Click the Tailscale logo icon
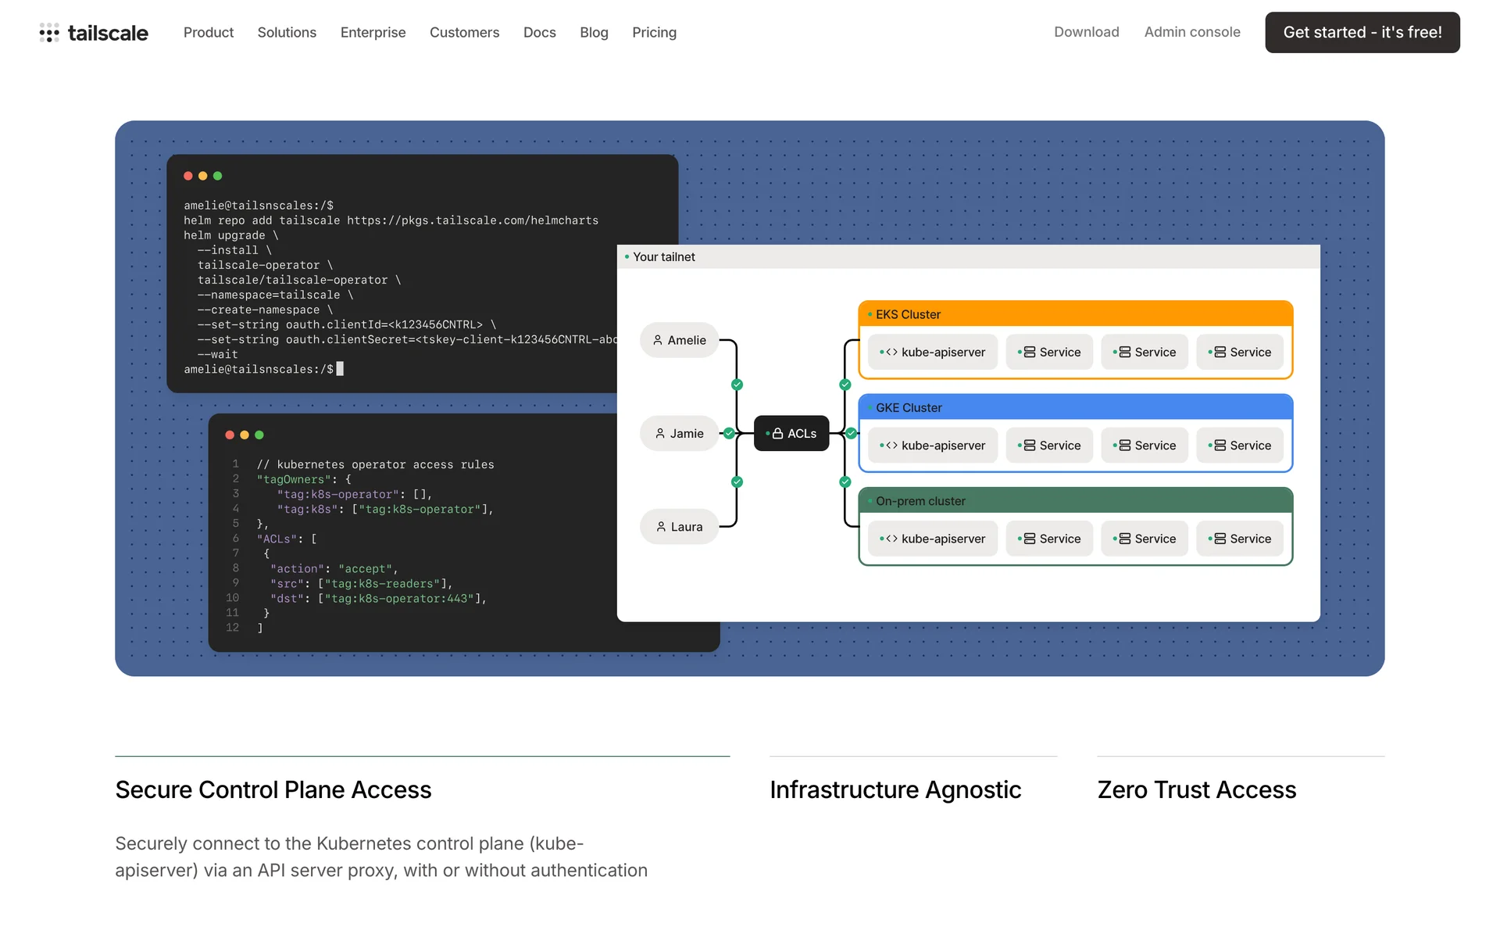The image size is (1500, 938). coord(49,32)
